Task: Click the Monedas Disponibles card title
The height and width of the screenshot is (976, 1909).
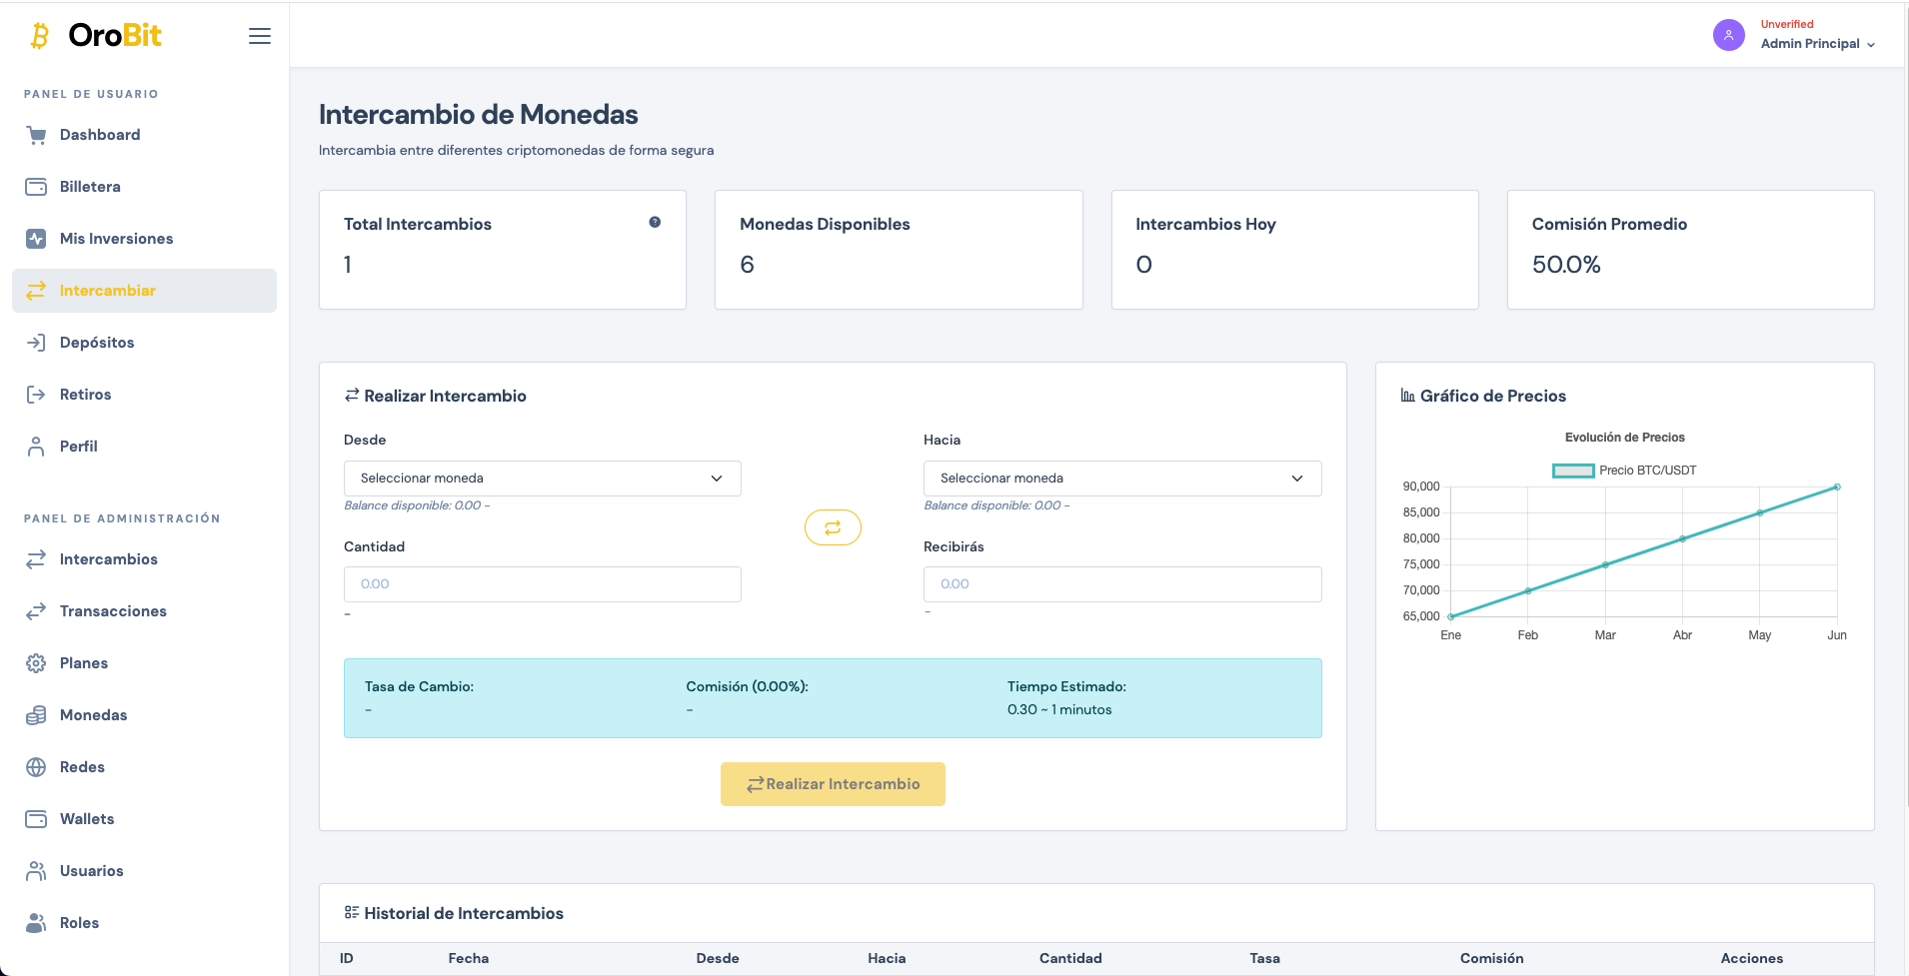Action: point(825,224)
